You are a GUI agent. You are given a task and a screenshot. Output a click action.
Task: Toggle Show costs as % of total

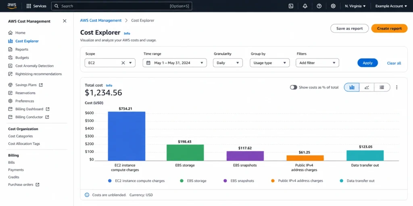294,87
